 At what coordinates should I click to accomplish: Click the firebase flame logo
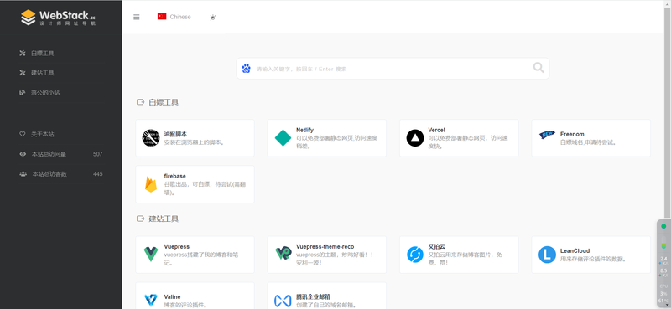coord(151,184)
